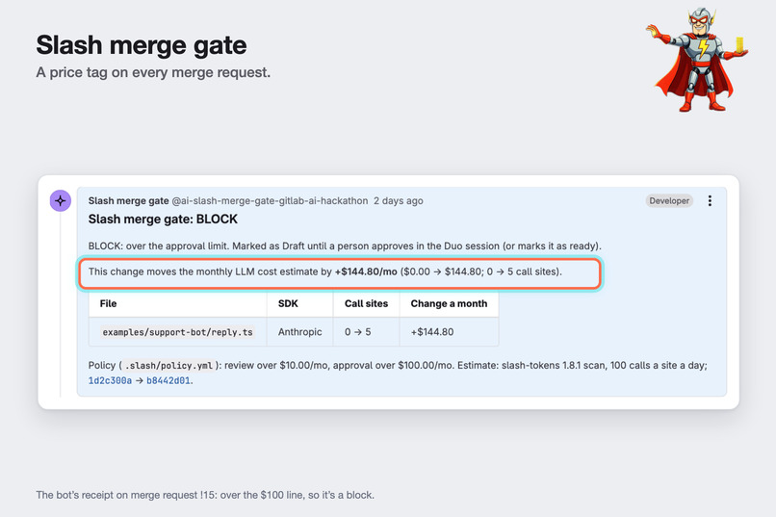Open commit link 1d2c300a
The width and height of the screenshot is (776, 517).
pyautogui.click(x=110, y=380)
